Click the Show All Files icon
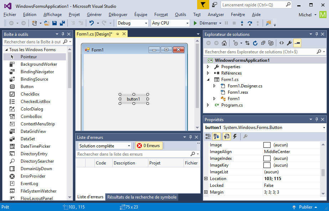Screen dimensions: 329x211 [x=271, y=43]
